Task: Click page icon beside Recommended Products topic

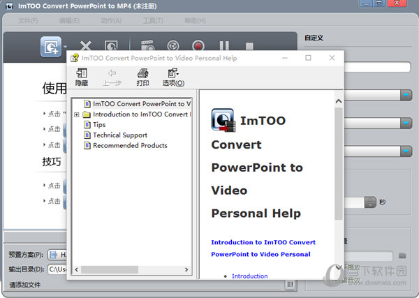Action: point(87,146)
